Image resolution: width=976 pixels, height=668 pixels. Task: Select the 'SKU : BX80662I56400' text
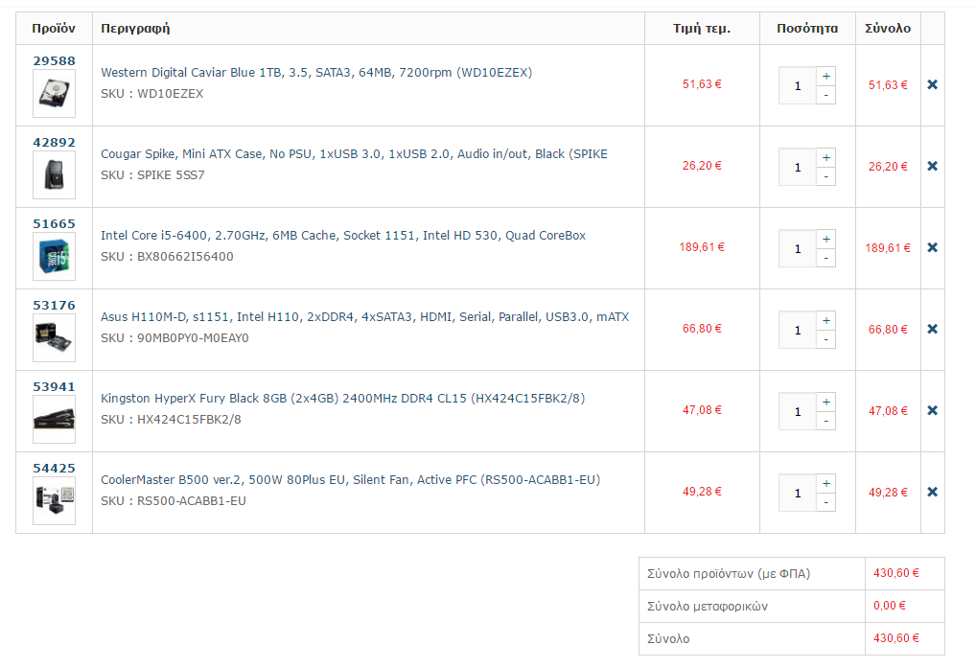click(167, 257)
